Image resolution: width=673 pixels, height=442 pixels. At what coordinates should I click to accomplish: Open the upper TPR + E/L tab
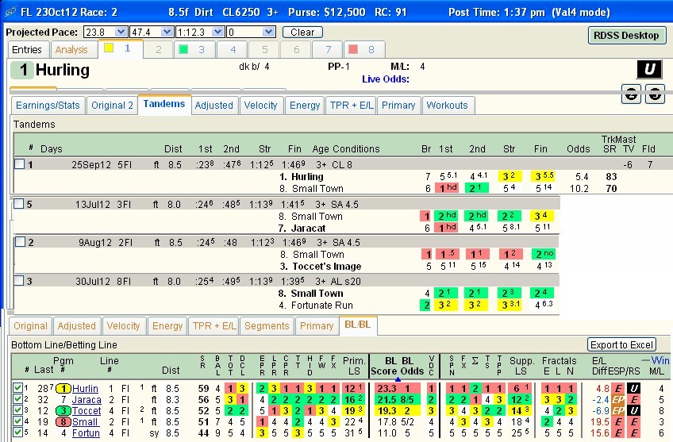tap(352, 106)
